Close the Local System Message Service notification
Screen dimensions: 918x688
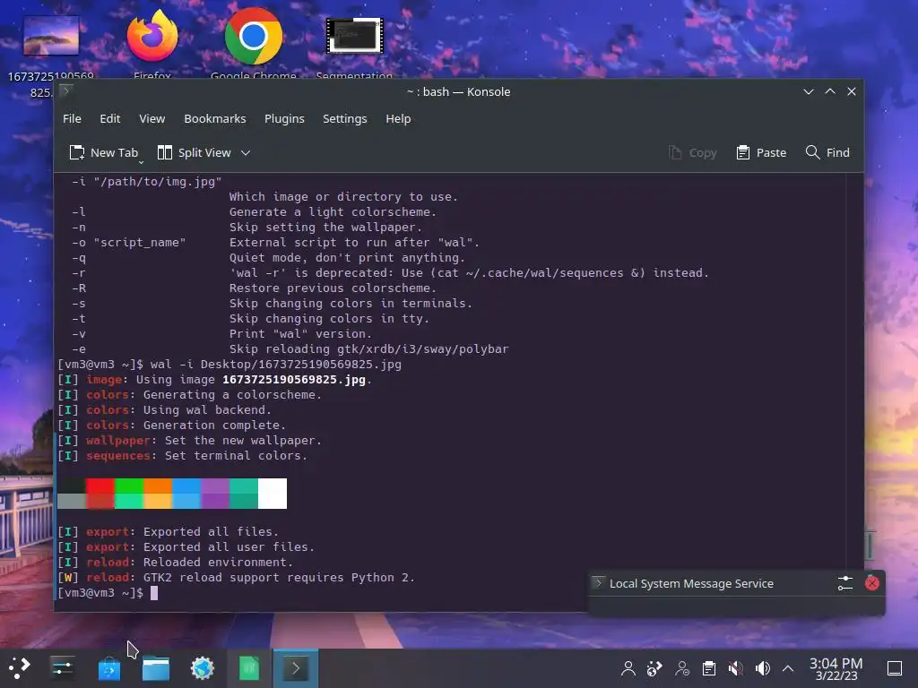coord(871,583)
